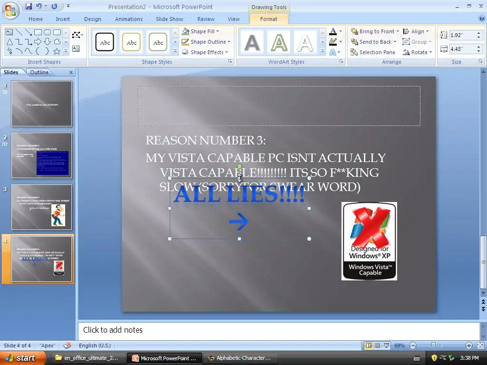
Task: Click the Text Fill icon
Action: tap(333, 31)
